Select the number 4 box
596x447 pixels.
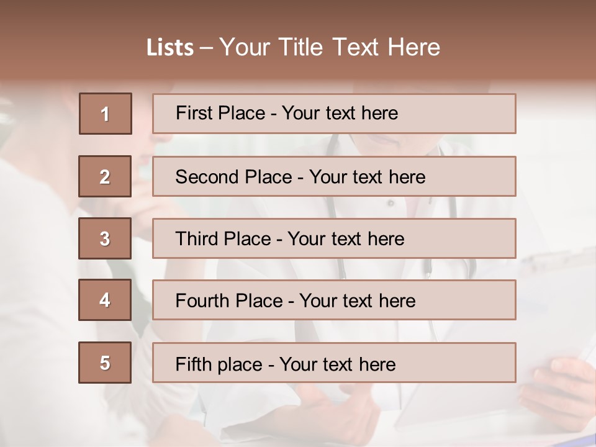click(105, 300)
